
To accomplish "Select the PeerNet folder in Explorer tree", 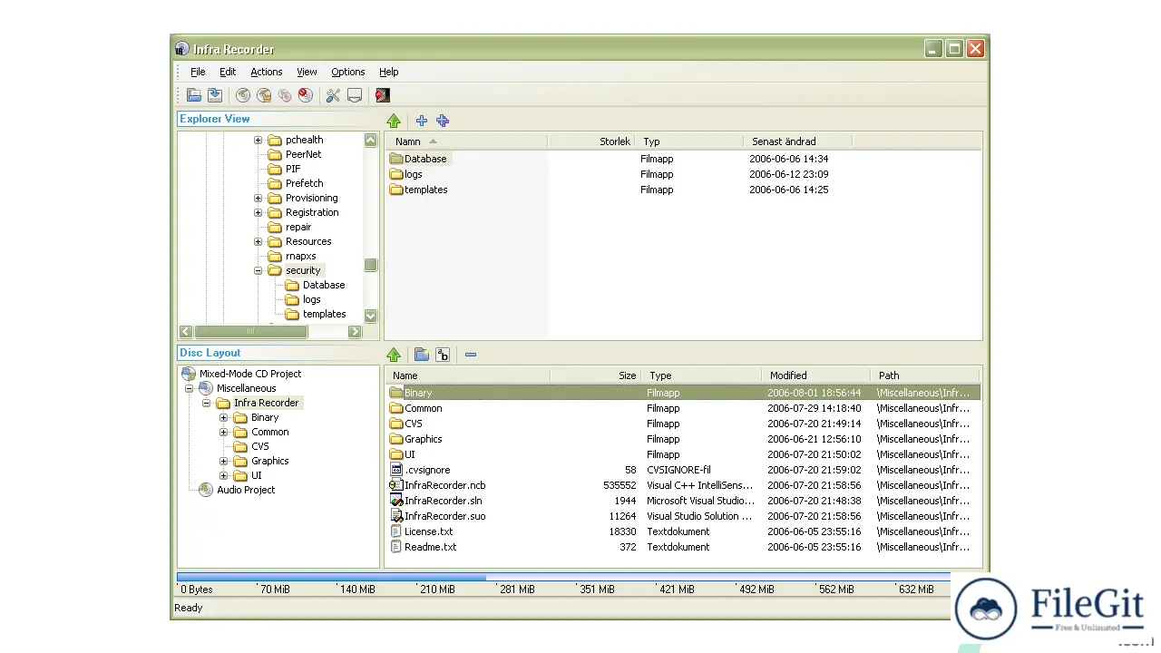I will click(x=303, y=154).
